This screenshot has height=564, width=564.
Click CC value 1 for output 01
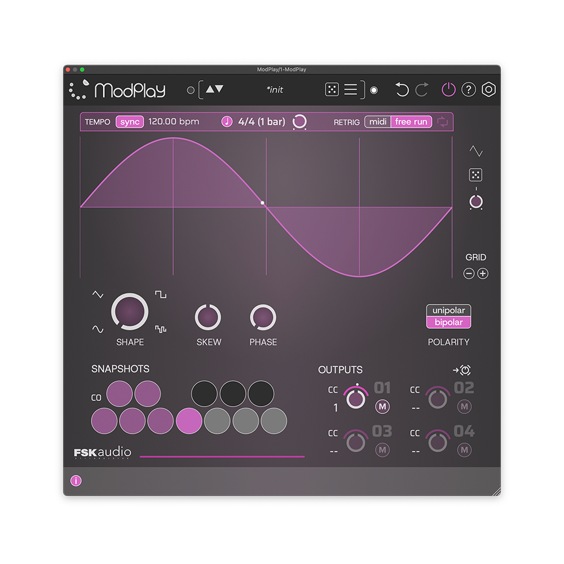(336, 408)
